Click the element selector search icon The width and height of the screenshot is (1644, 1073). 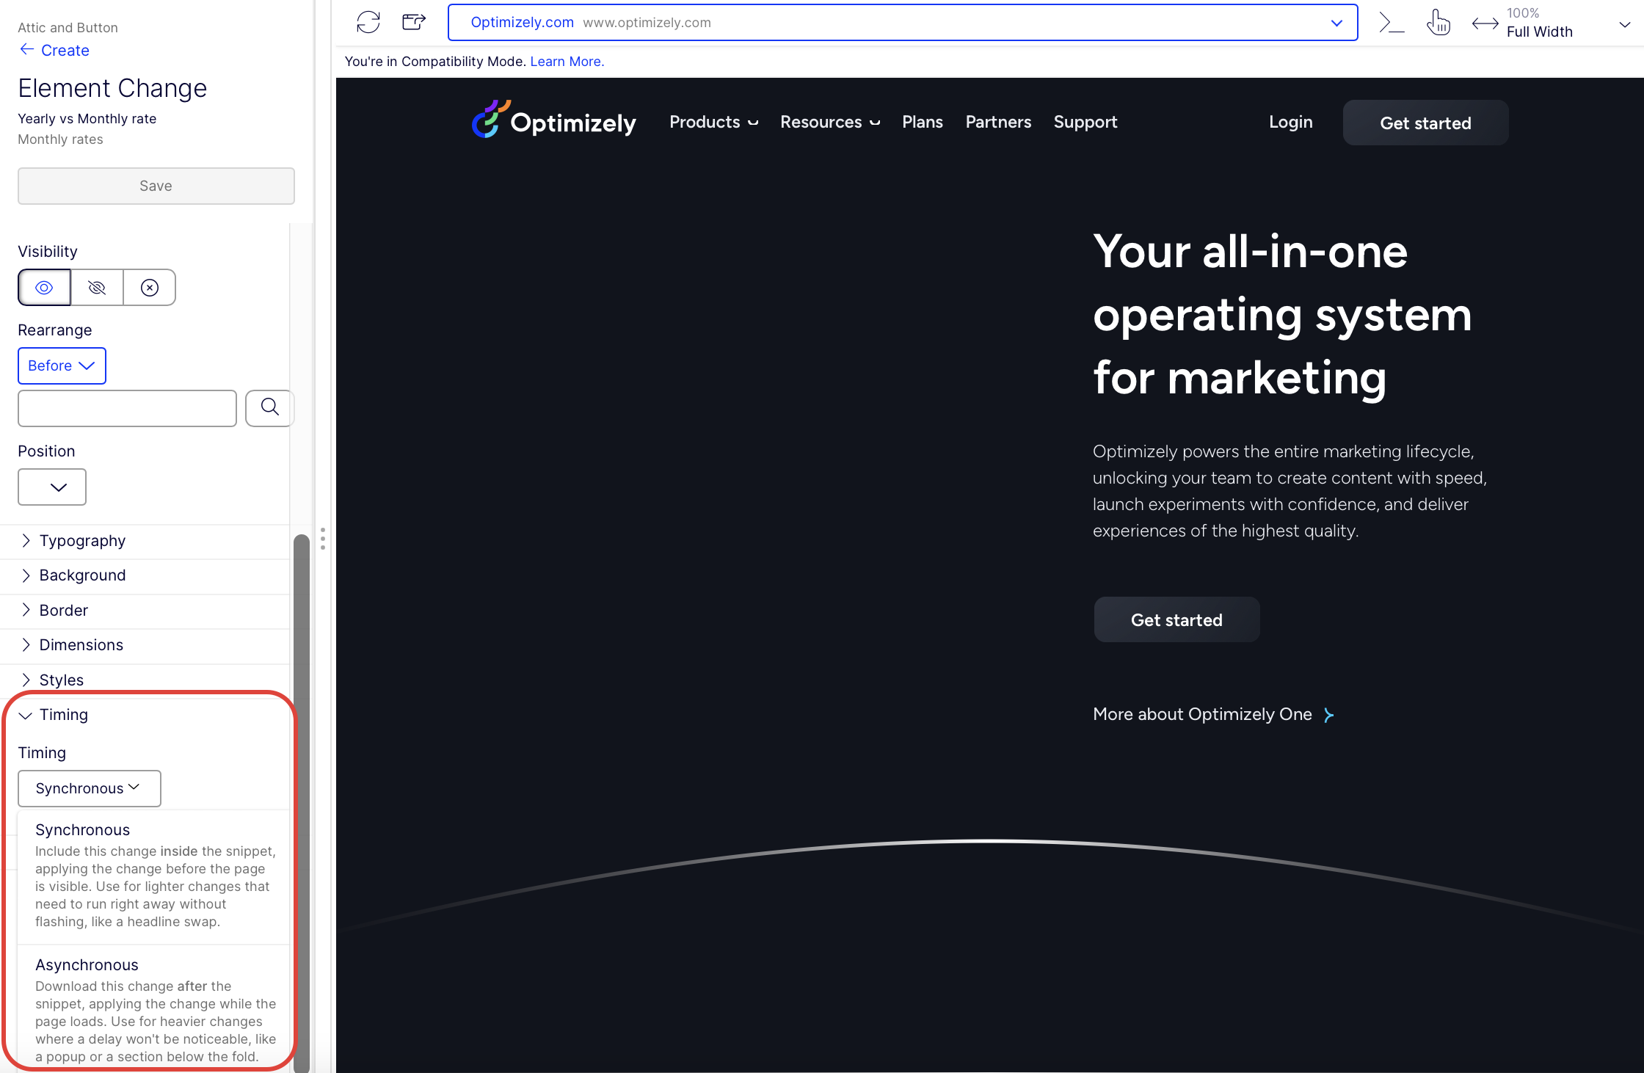(269, 407)
